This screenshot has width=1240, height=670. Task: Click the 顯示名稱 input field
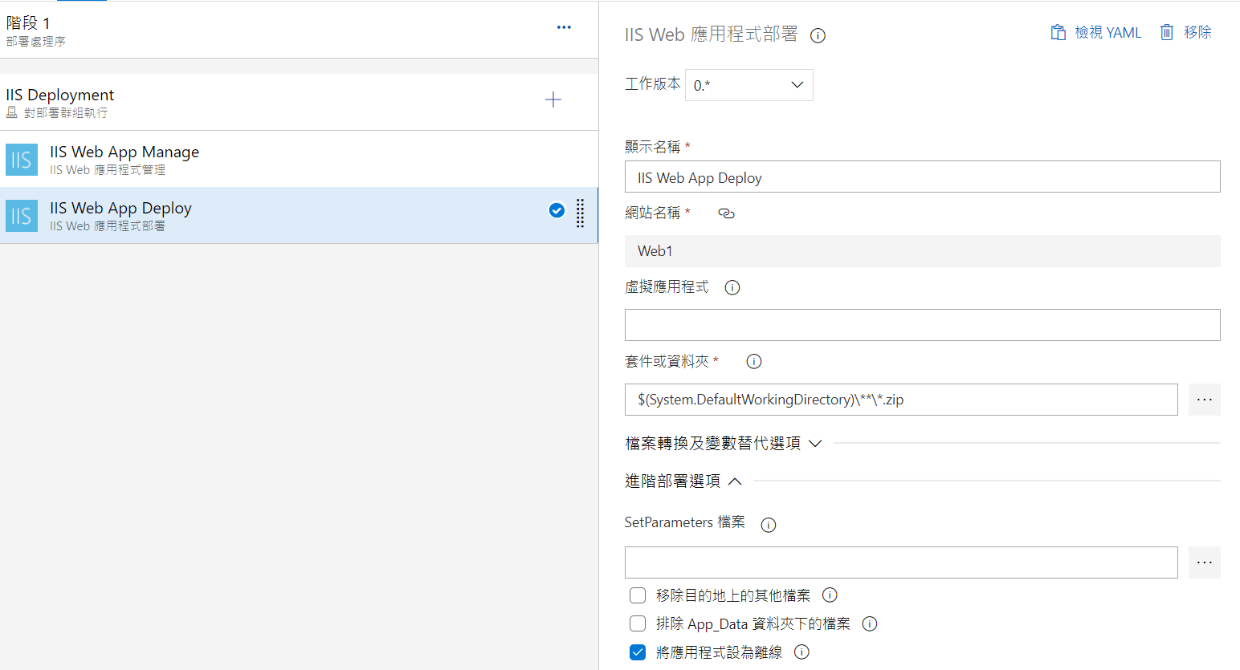(x=922, y=177)
